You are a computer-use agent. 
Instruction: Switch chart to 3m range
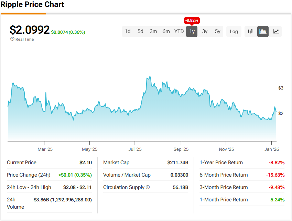(153, 31)
